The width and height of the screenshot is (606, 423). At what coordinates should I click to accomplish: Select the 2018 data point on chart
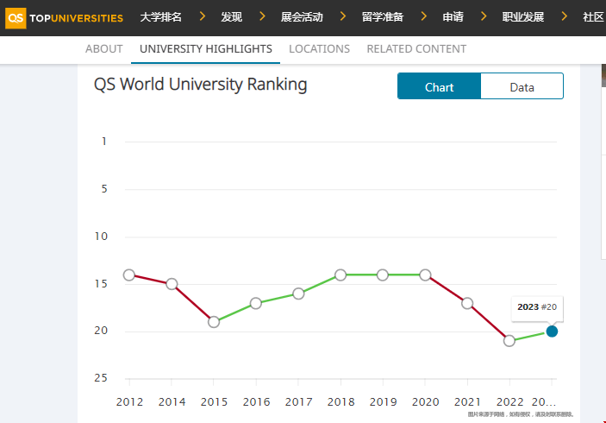click(x=340, y=275)
